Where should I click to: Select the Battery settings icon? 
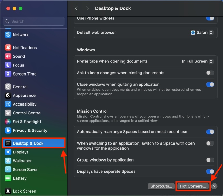[x=8, y=178]
